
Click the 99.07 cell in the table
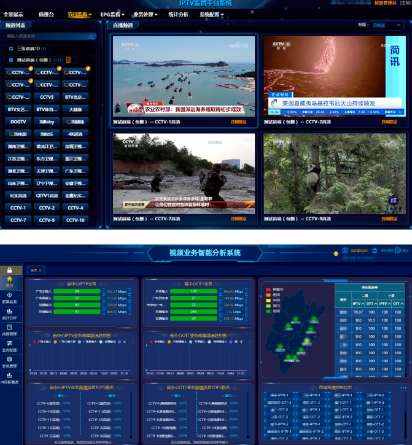point(359,312)
